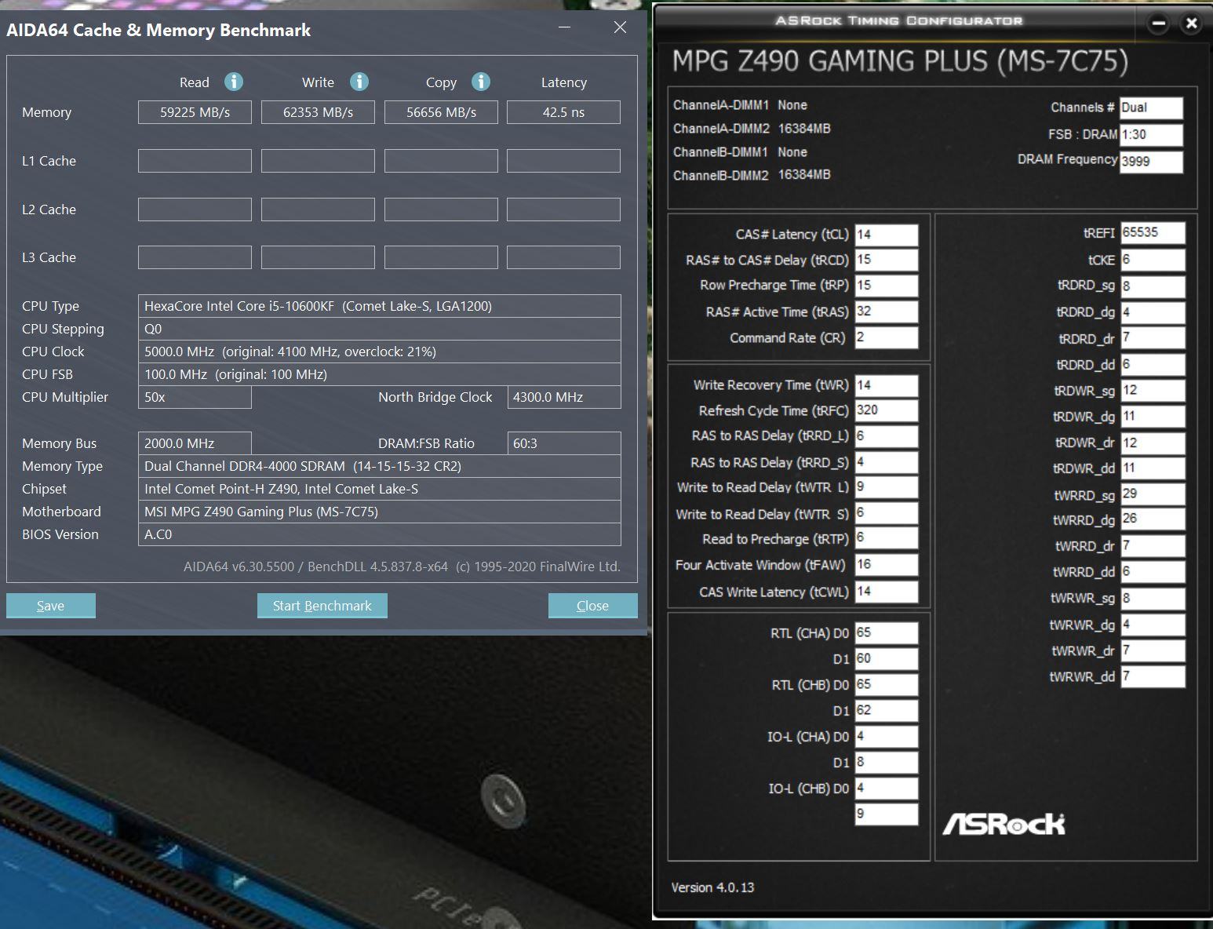Viewport: 1213px width, 929px height.
Task: Click the Write Recovery Time (tWR) field
Action: (887, 385)
